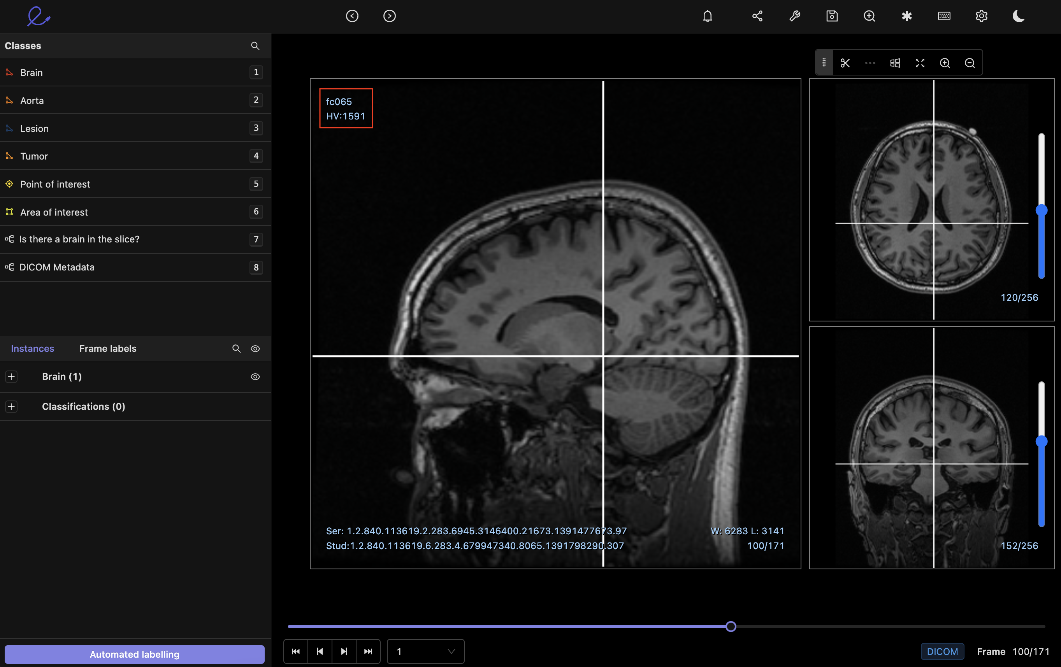Select zoom in tool in viewer toolbar
Screen dimensions: 1061x667
[945, 63]
